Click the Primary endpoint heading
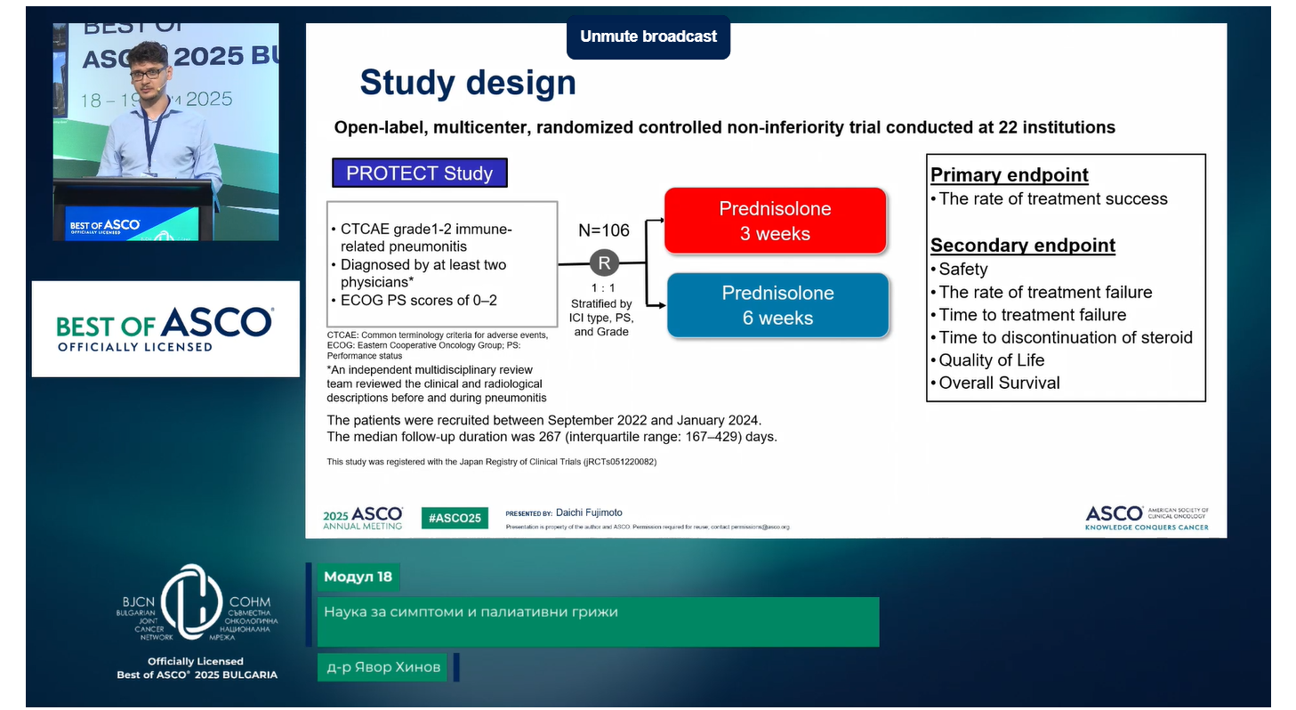The image size is (1296, 710). [1009, 174]
